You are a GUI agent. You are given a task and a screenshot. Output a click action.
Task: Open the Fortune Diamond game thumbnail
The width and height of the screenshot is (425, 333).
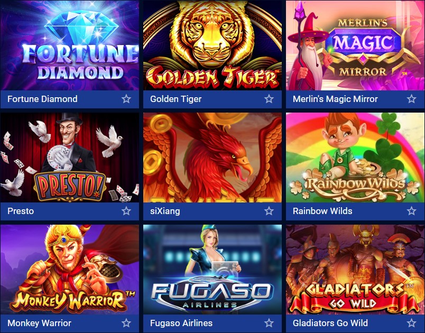click(x=70, y=45)
